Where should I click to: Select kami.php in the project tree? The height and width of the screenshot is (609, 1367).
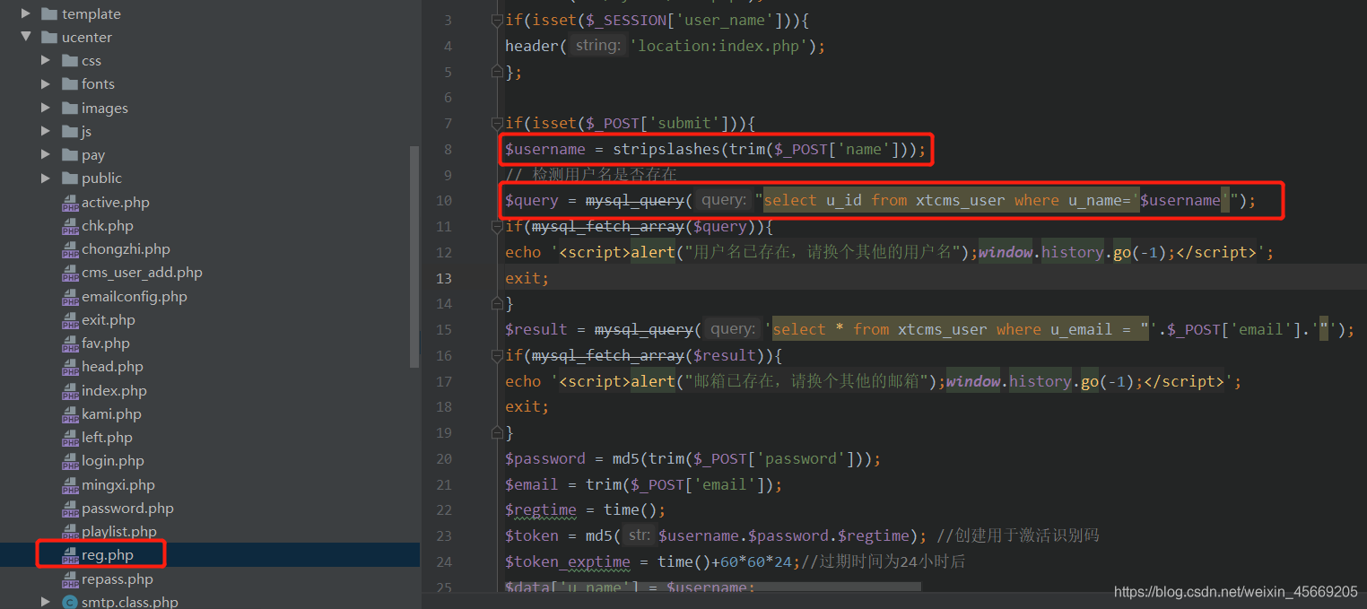[111, 414]
